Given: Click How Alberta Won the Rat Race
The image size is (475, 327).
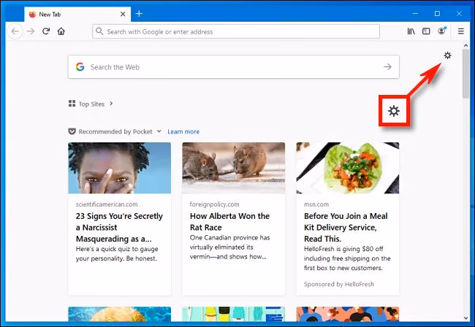Looking at the screenshot, I should click(x=229, y=222).
